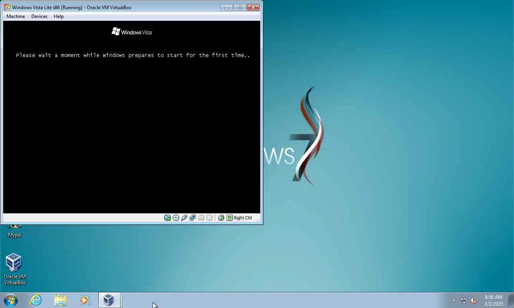Launch Internet Explorer from the taskbar

click(36, 300)
